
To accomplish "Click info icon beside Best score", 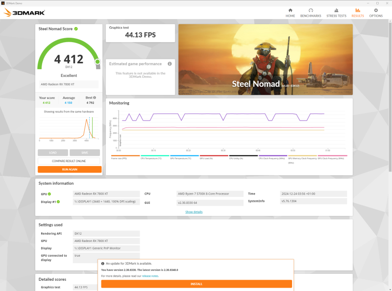I will [x=95, y=98].
